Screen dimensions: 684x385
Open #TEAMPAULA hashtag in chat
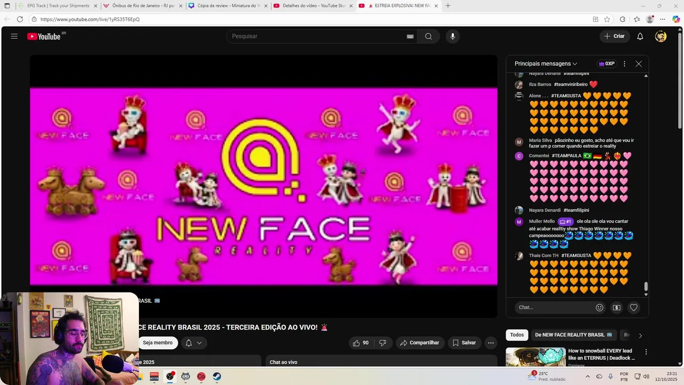[x=566, y=156]
